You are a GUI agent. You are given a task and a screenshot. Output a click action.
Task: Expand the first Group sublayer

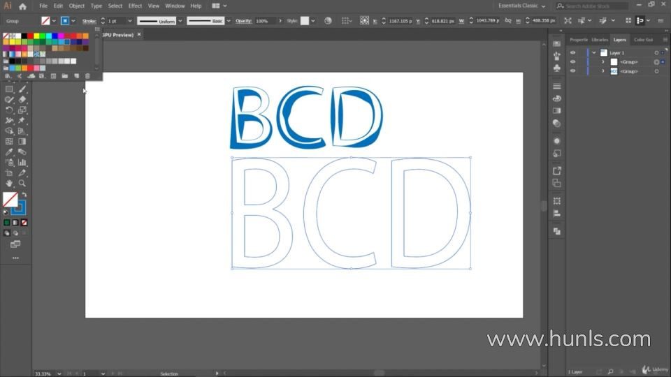click(x=603, y=62)
